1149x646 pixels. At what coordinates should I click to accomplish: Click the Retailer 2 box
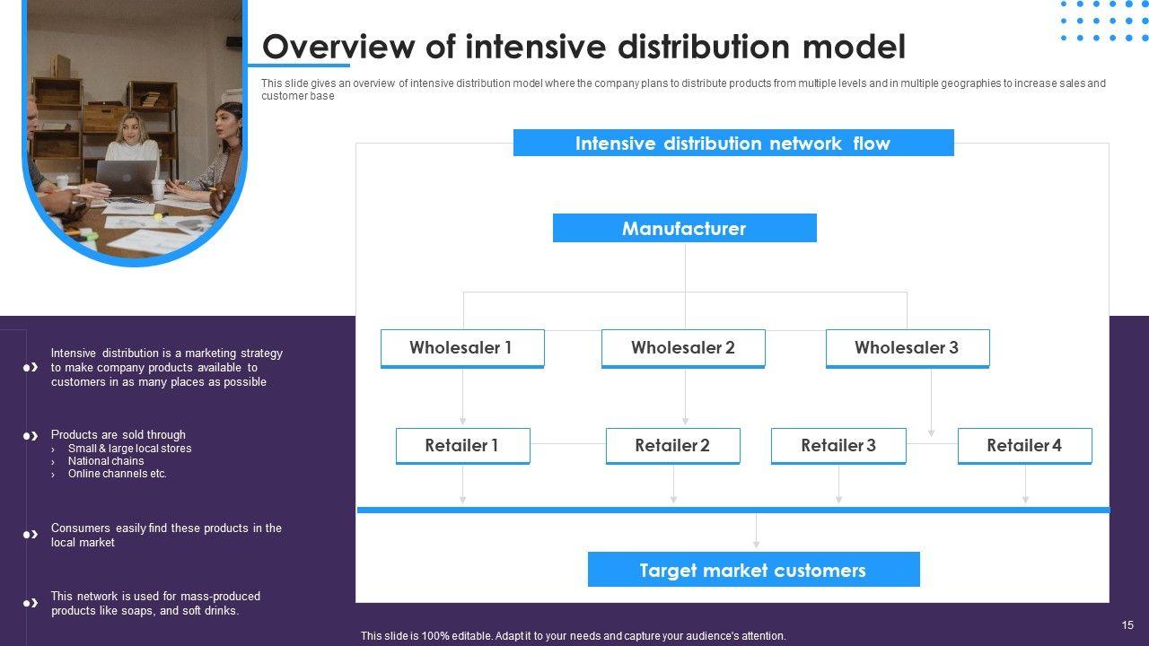tap(673, 446)
